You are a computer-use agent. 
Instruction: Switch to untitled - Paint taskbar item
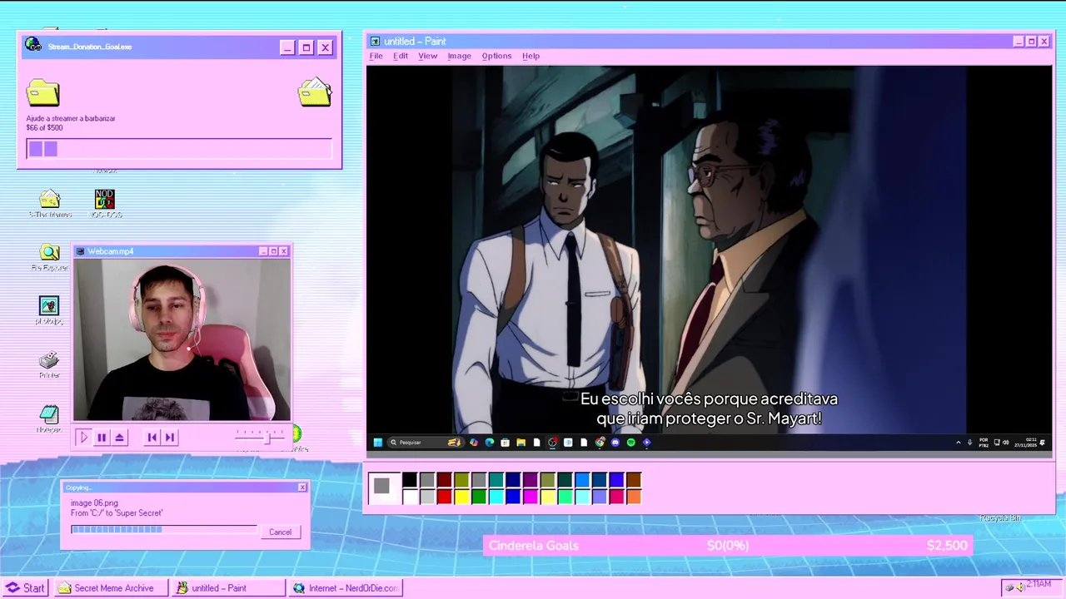point(229,588)
